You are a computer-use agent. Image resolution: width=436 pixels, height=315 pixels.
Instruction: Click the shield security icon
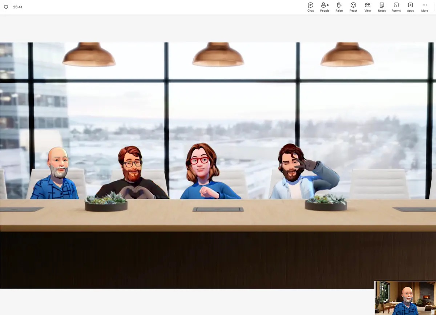pyautogui.click(x=6, y=7)
